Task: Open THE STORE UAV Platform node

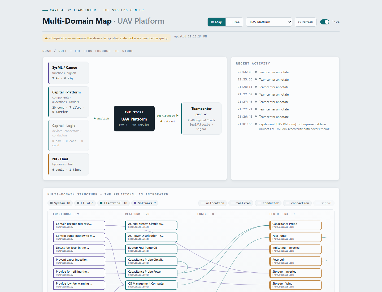Action: 134,118
